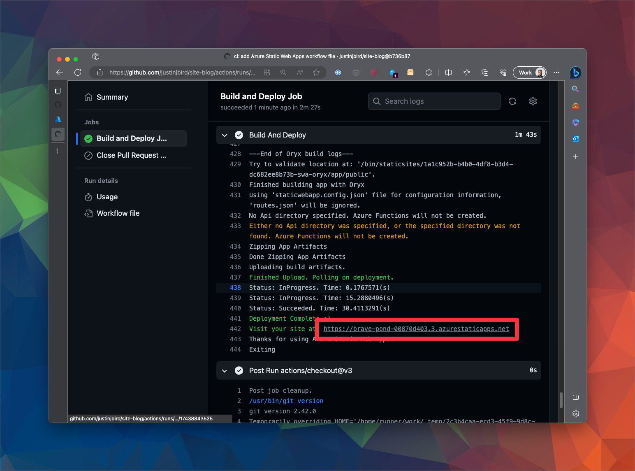Screen dimensions: 635x471
Task: Collapse the Post Run actions/checkout@v3 step
Action: coord(225,371)
